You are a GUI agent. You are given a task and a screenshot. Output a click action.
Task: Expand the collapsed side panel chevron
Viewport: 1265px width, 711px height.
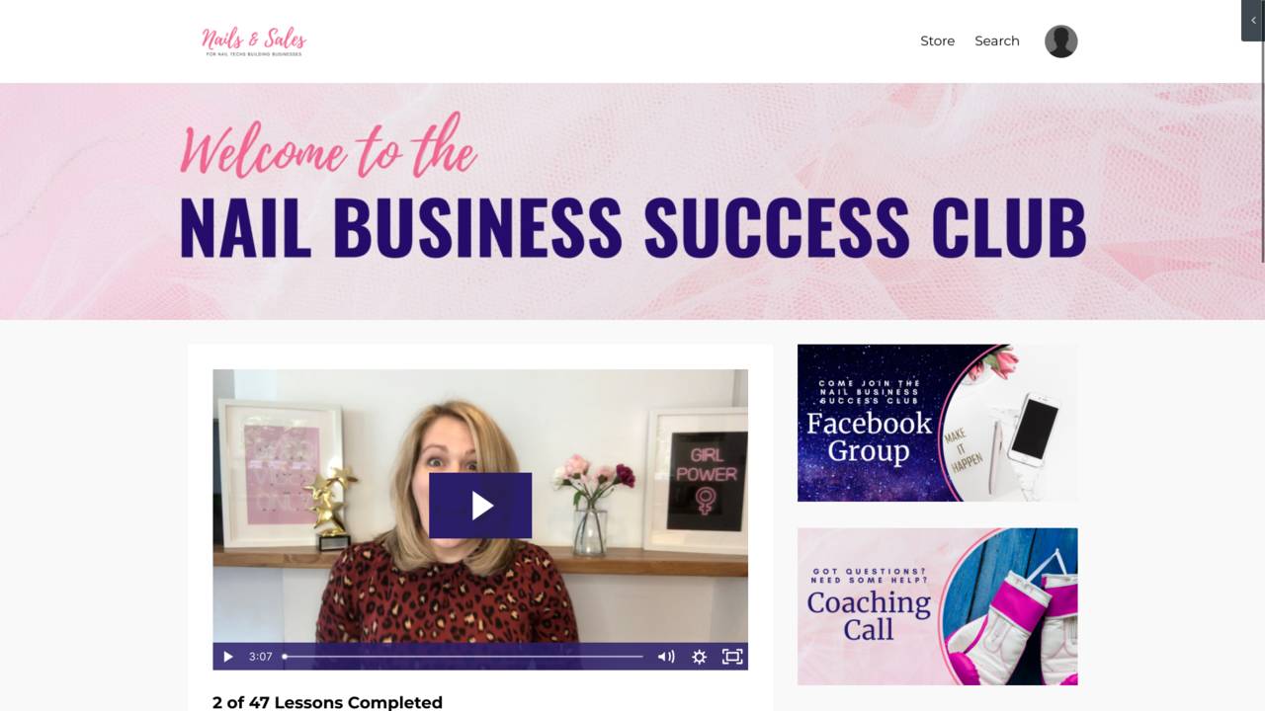(x=1253, y=21)
